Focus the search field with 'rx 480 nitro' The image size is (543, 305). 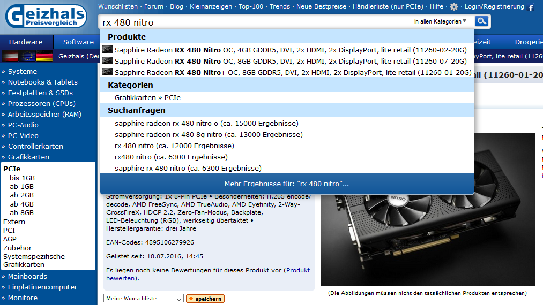[255, 22]
